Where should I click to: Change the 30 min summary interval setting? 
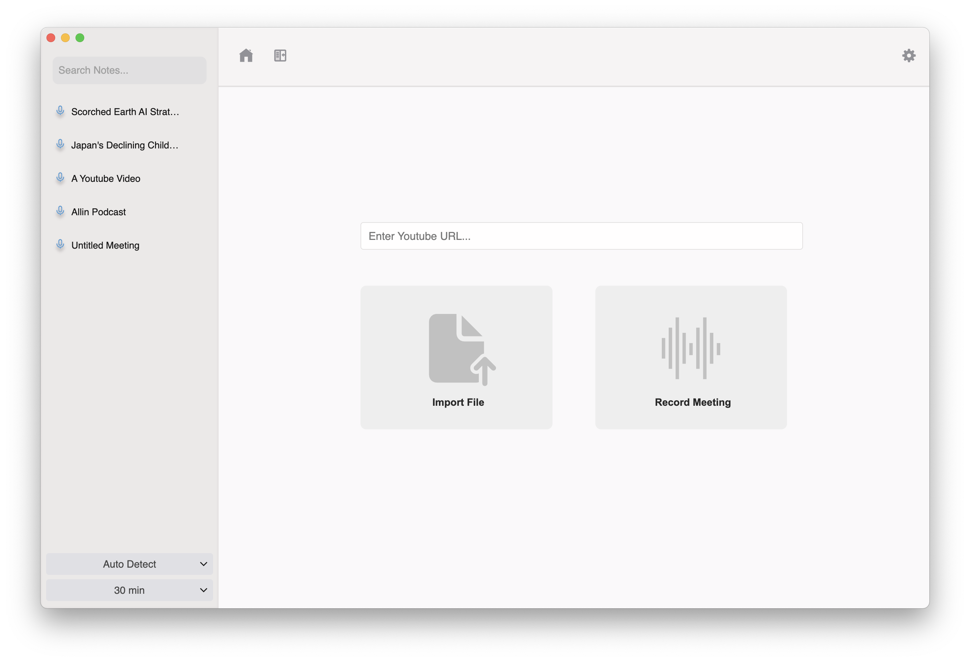pos(129,590)
